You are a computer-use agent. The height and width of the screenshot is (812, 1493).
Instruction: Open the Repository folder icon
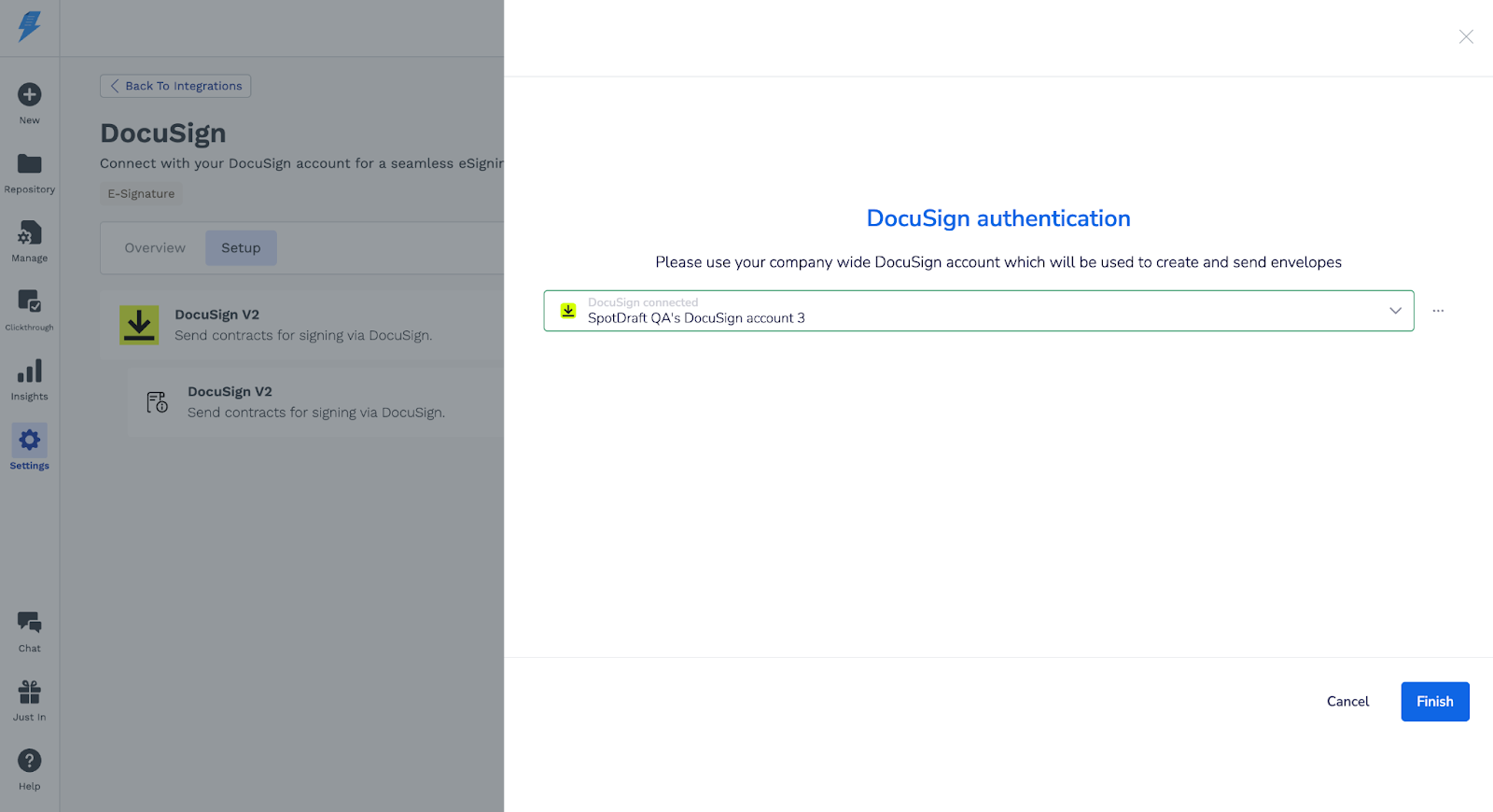click(30, 164)
